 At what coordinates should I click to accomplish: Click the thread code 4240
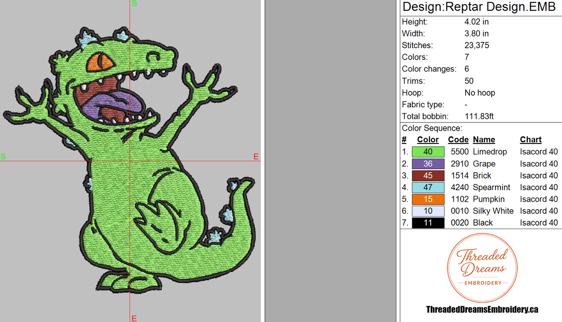pyautogui.click(x=460, y=187)
